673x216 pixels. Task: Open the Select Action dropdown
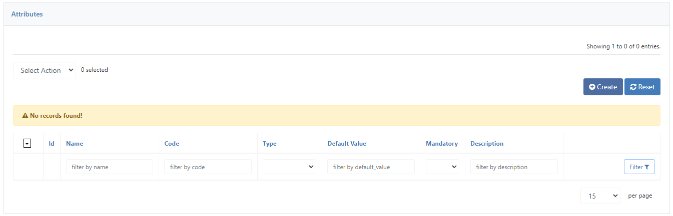[45, 70]
